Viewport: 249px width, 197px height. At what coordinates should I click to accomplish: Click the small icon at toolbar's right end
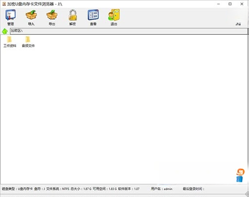[x=238, y=24]
